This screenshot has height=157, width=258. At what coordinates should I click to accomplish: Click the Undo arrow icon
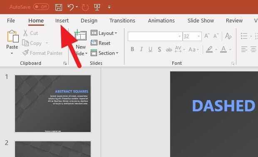pyautogui.click(x=71, y=7)
